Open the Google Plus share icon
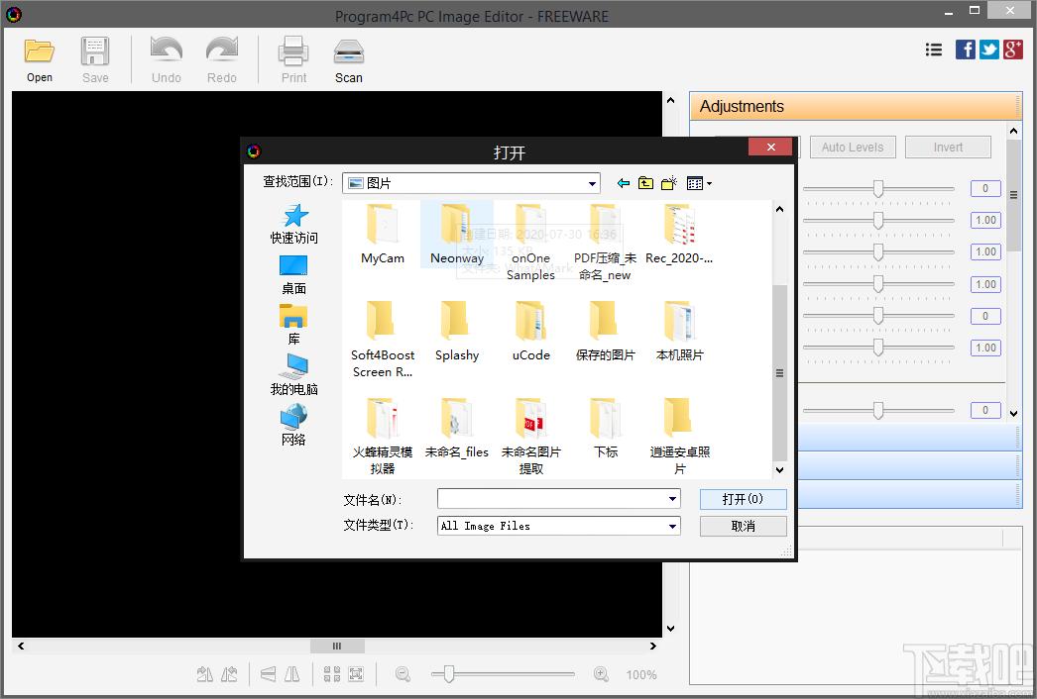1037x699 pixels. (1012, 50)
